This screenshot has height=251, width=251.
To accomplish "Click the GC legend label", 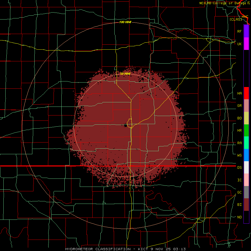I will [239, 192].
